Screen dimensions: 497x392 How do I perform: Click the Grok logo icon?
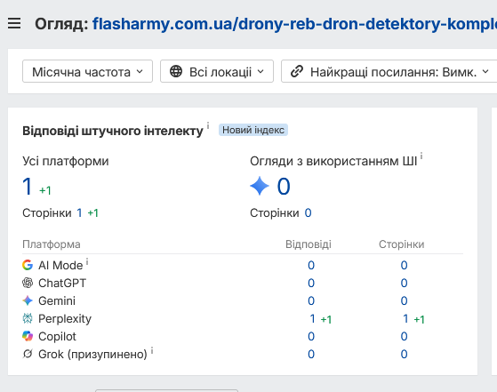point(28,354)
